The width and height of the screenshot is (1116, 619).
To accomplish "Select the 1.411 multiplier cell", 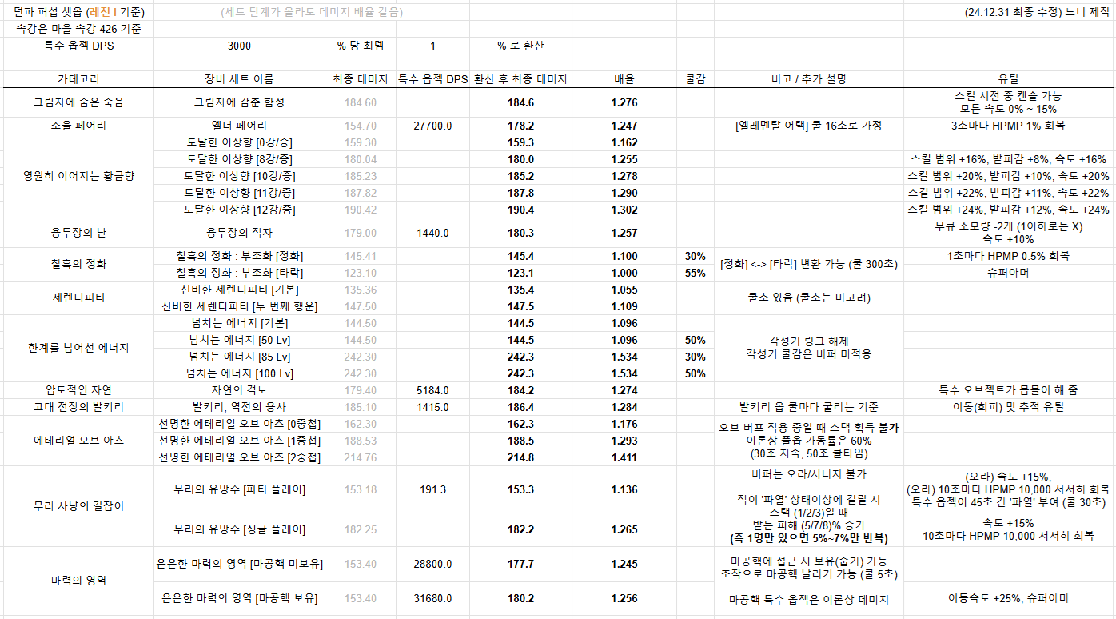I will [624, 457].
